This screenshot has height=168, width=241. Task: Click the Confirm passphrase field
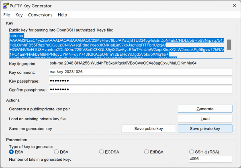(x=141, y=89)
